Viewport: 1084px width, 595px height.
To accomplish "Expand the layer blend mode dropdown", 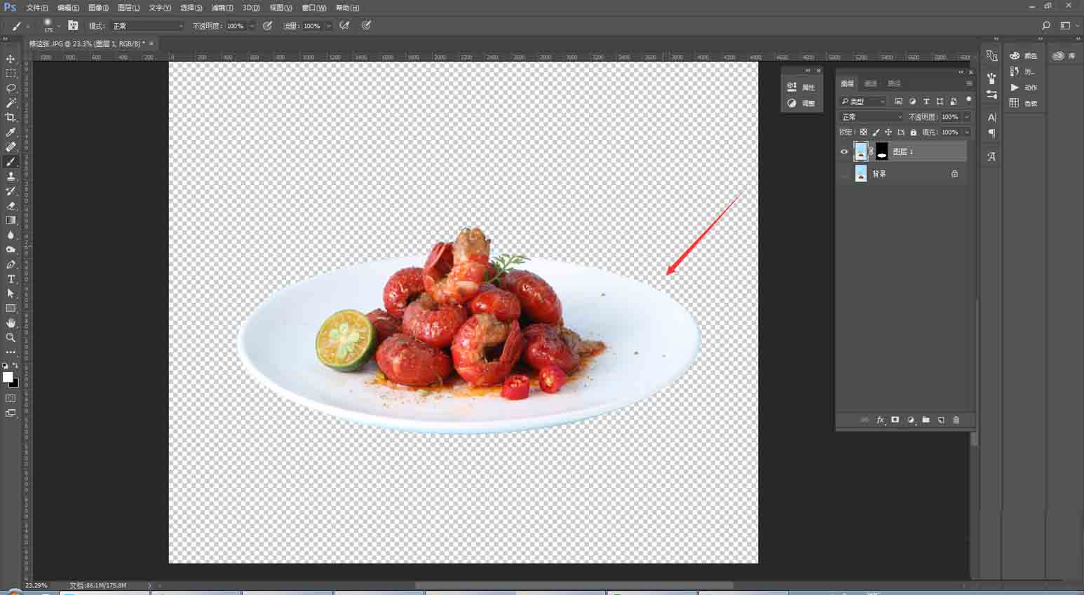I will click(872, 117).
